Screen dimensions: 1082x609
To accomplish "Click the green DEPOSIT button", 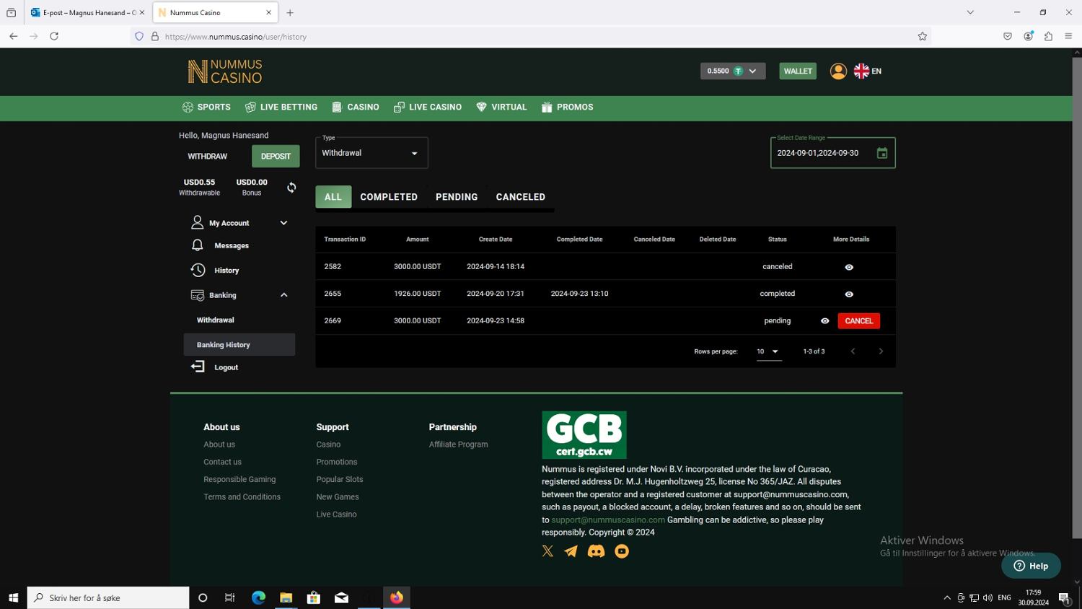I will coord(276,156).
